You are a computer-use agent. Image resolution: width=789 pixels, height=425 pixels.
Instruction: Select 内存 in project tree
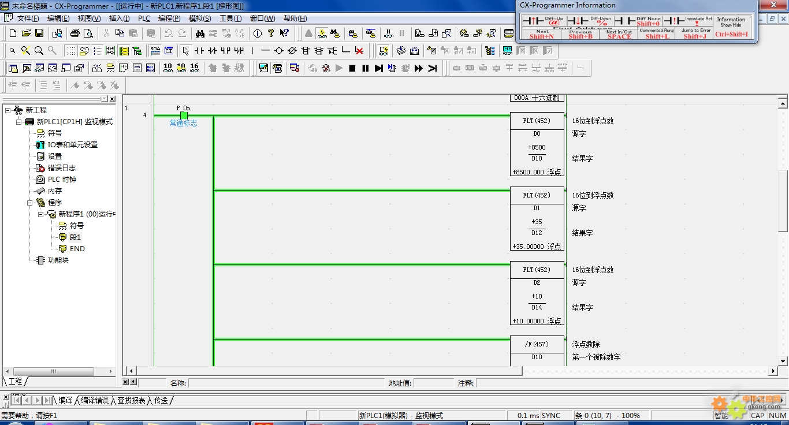[x=54, y=191]
